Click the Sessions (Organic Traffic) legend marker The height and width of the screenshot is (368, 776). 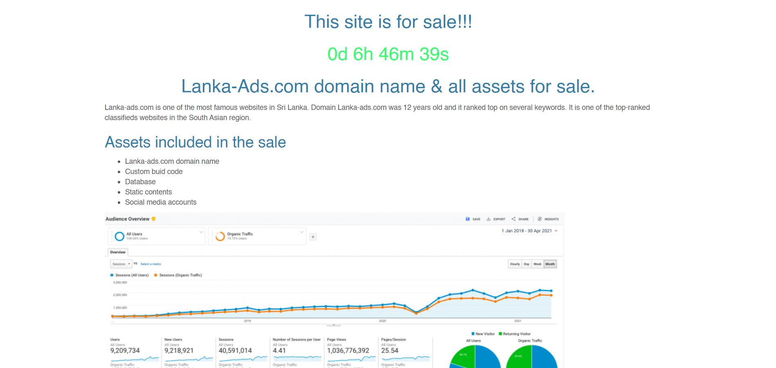click(155, 275)
